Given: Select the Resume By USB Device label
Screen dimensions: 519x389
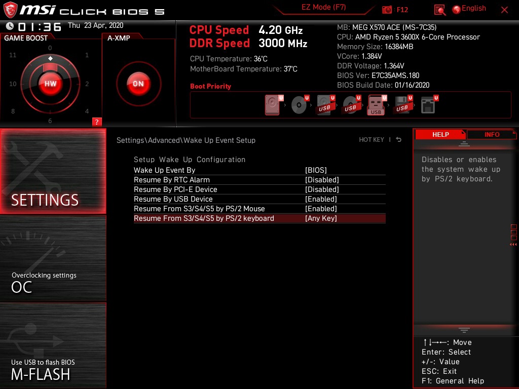Looking at the screenshot, I should tap(173, 199).
